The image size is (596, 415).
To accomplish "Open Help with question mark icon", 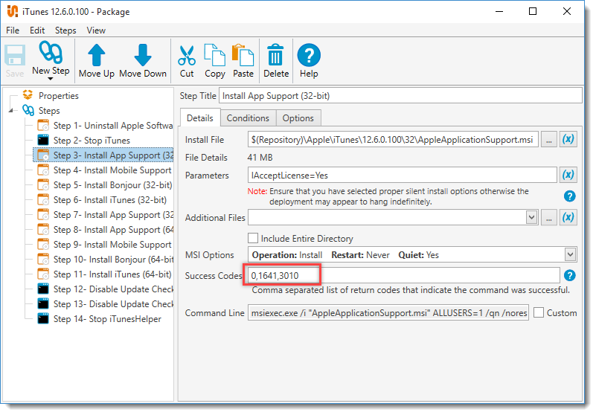I will point(308,55).
